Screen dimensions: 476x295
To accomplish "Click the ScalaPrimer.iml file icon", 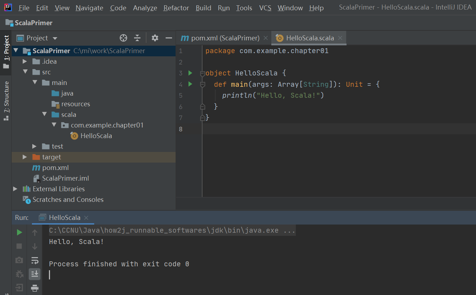I will (36, 178).
